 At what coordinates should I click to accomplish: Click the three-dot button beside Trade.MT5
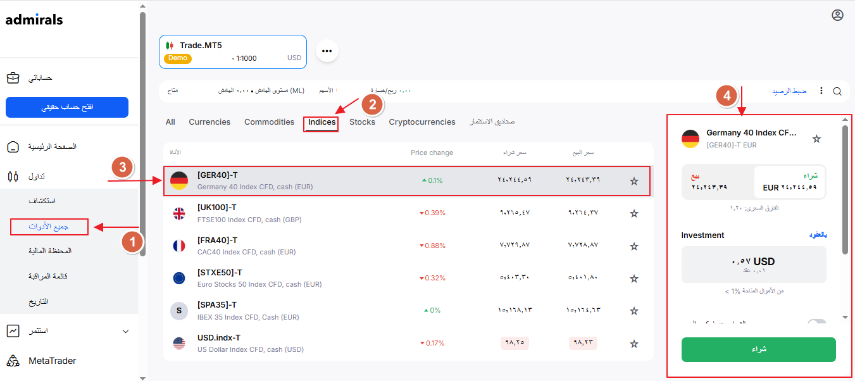[327, 51]
